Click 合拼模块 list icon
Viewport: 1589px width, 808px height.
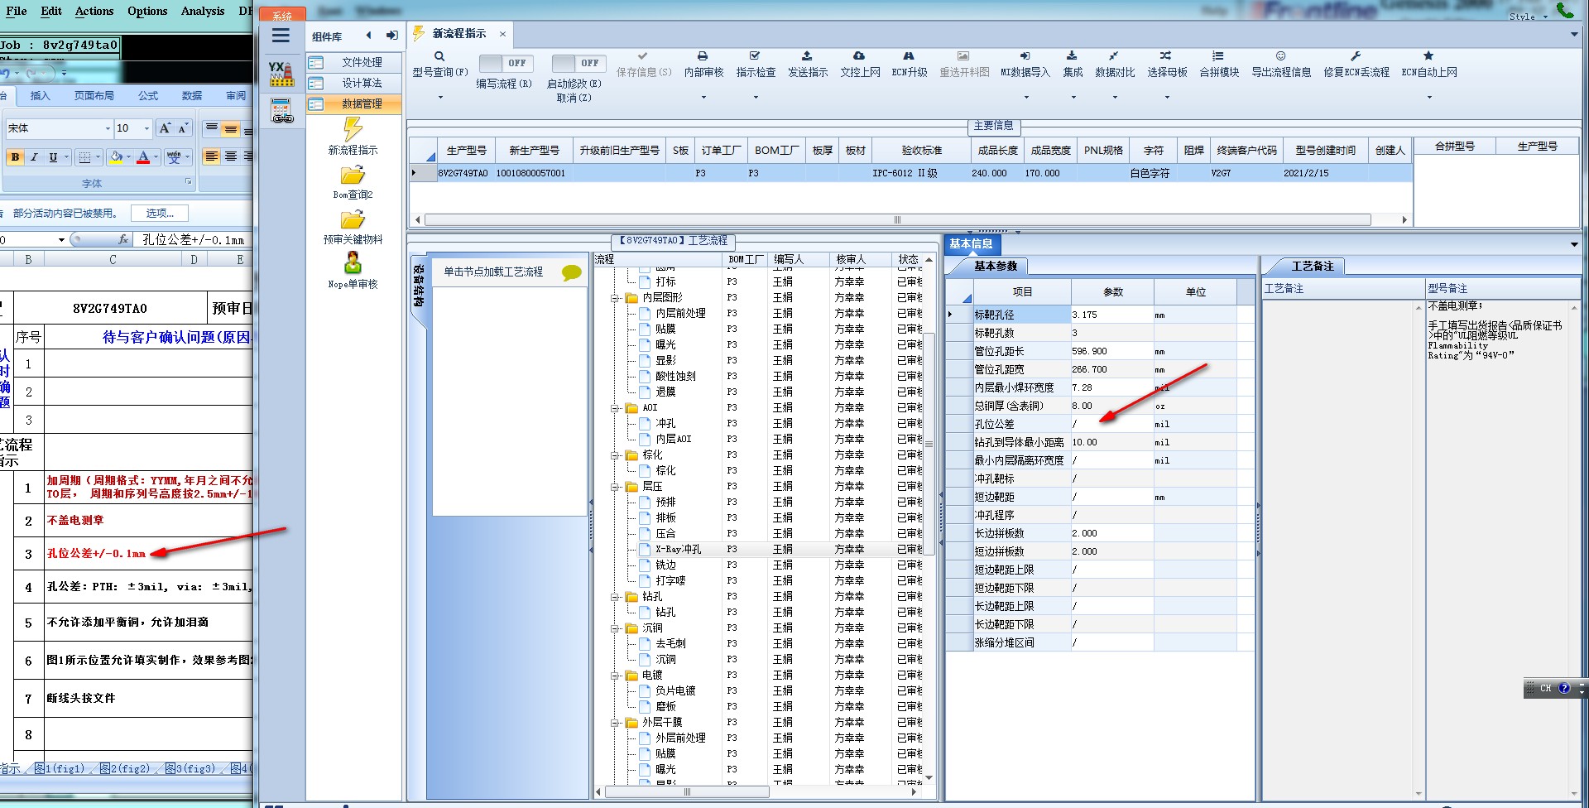point(1218,56)
